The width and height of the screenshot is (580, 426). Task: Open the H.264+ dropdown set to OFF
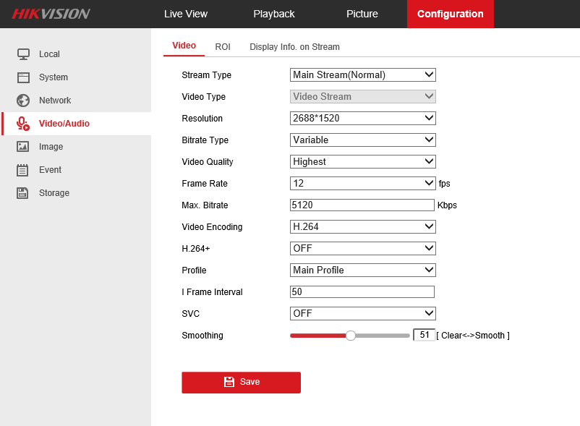(x=362, y=248)
